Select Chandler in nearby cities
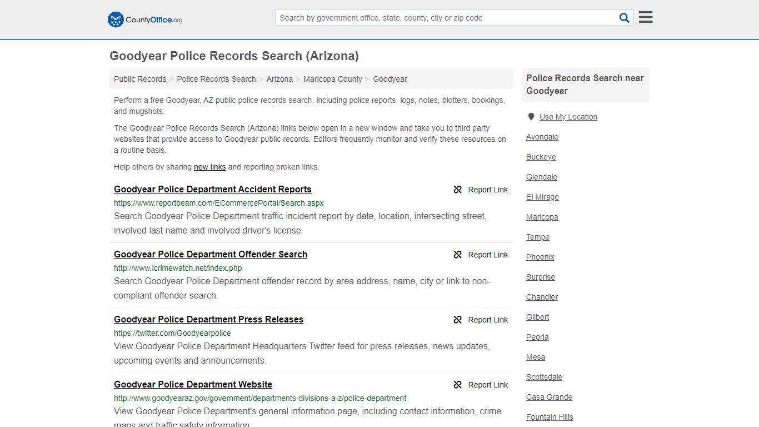Viewport: 759px width, 427px height. [542, 297]
